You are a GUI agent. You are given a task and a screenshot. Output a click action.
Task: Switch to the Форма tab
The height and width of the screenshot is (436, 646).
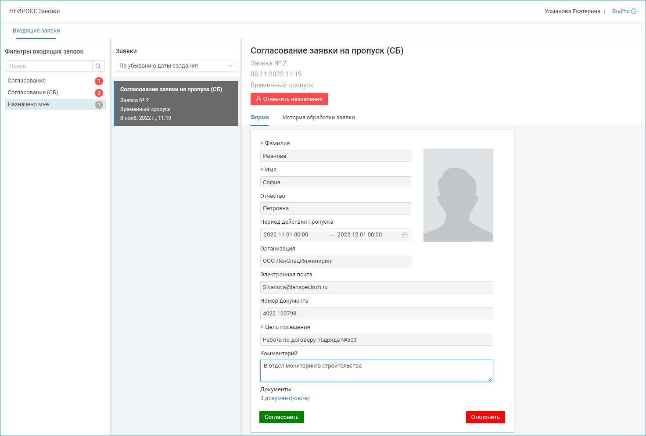(x=259, y=118)
